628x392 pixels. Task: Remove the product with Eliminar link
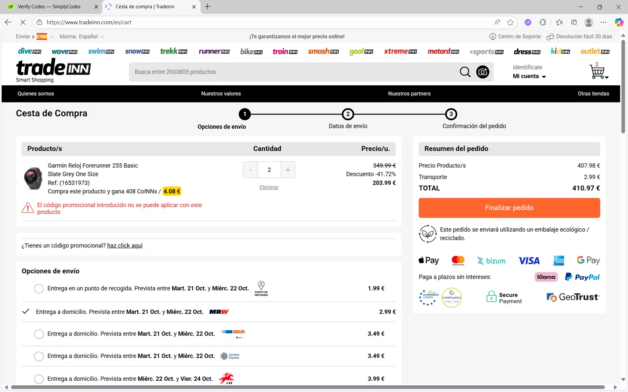click(269, 187)
